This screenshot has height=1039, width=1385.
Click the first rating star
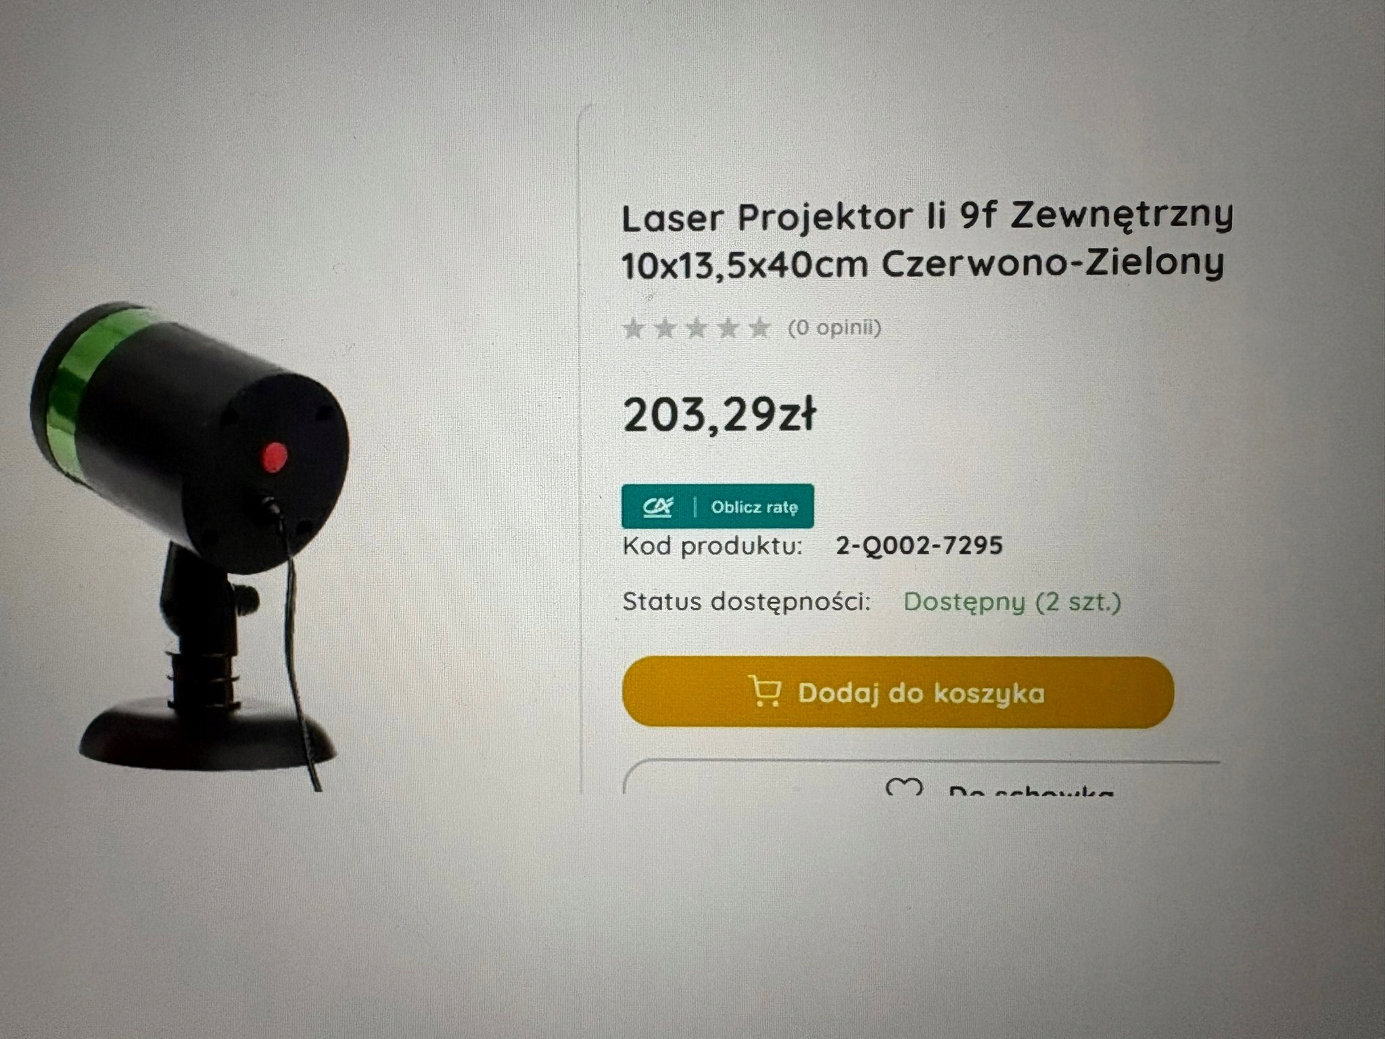point(634,329)
